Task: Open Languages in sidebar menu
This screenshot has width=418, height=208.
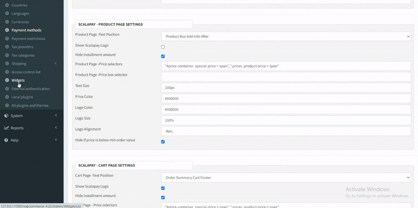Action: [x=20, y=13]
